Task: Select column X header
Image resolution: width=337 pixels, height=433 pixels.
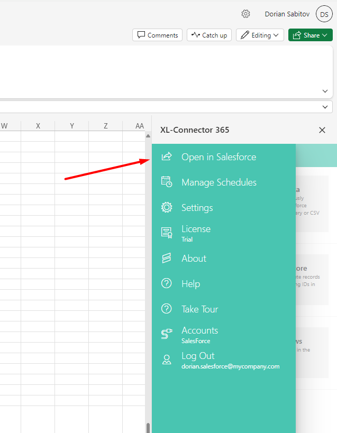Action: pyautogui.click(x=38, y=126)
